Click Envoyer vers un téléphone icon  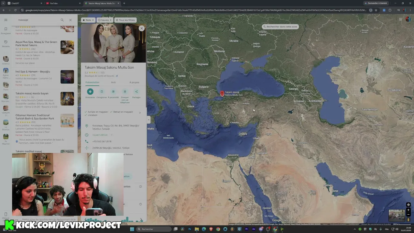(x=125, y=92)
